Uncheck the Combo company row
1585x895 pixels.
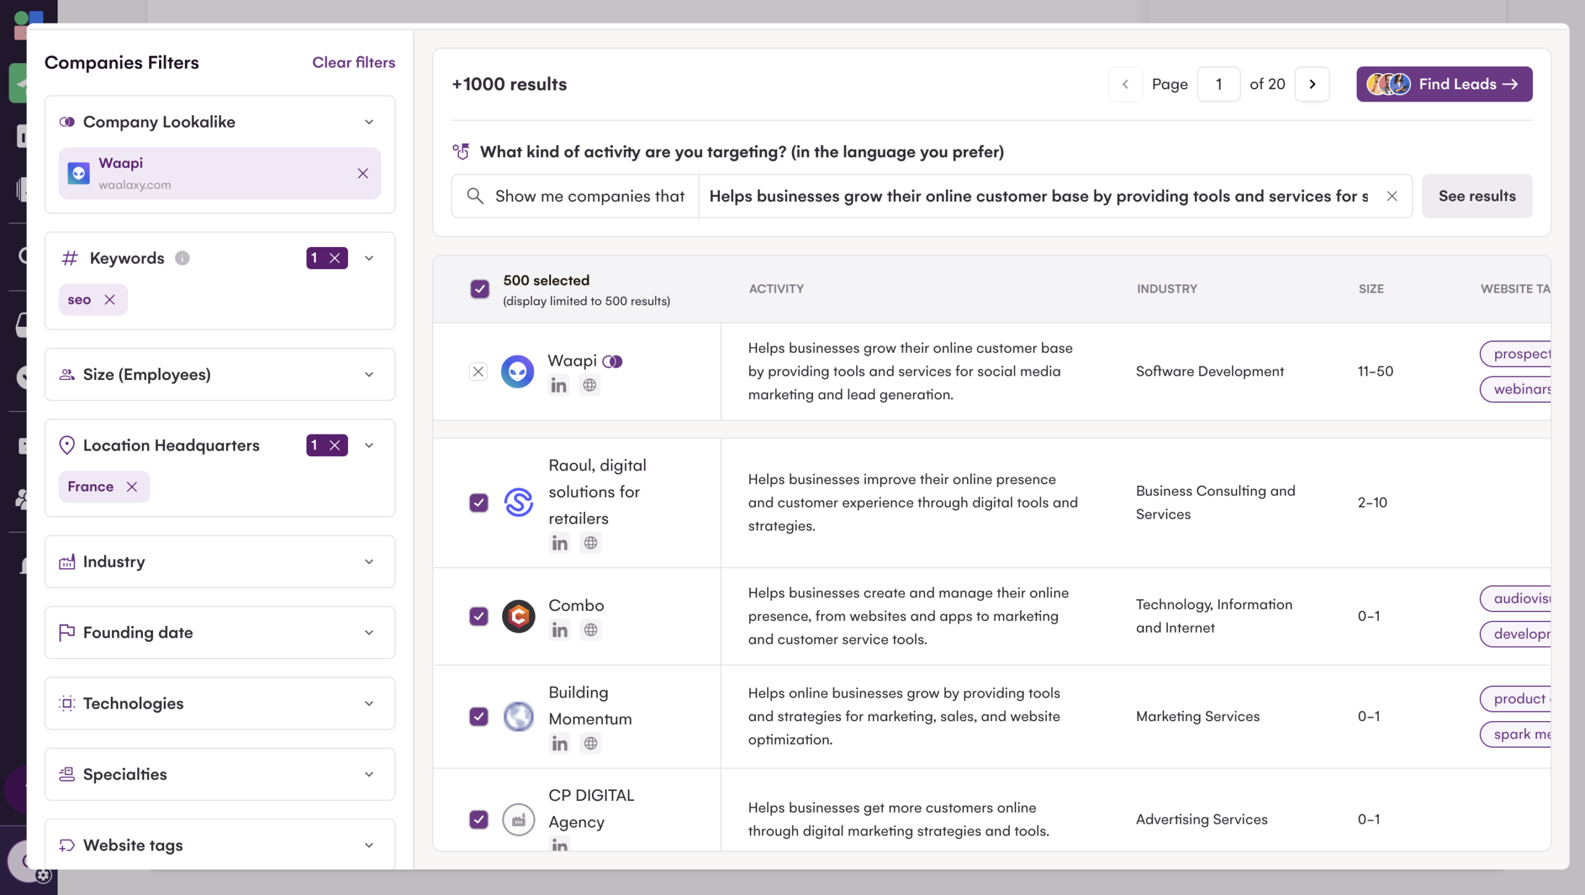[479, 616]
